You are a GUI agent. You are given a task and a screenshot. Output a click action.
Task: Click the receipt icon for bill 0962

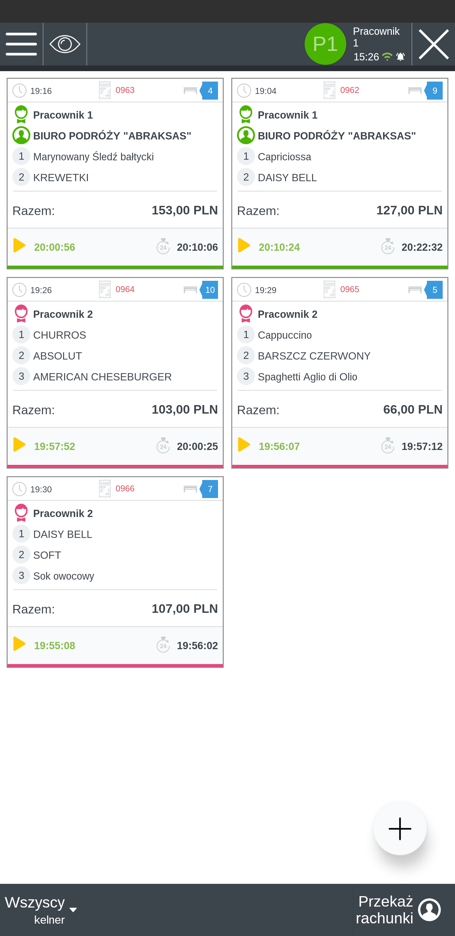[x=329, y=90]
